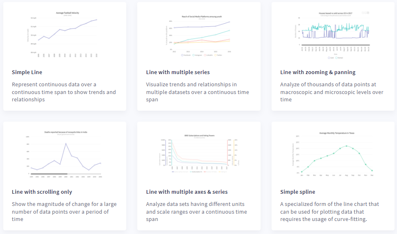Open the Average Fastball Velocity chart thumbnail
This screenshot has height=234, width=397.
coord(65,35)
